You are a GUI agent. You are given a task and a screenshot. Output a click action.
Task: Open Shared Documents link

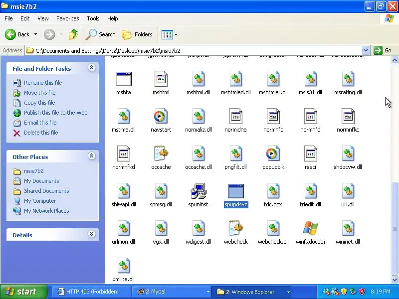click(46, 191)
